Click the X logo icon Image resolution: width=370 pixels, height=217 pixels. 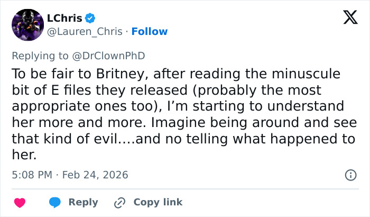(347, 19)
